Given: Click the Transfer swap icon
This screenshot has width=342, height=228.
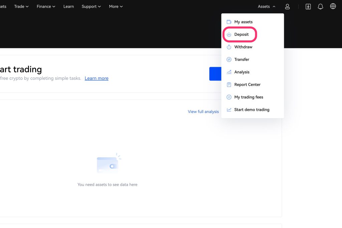Looking at the screenshot, I should [229, 59].
